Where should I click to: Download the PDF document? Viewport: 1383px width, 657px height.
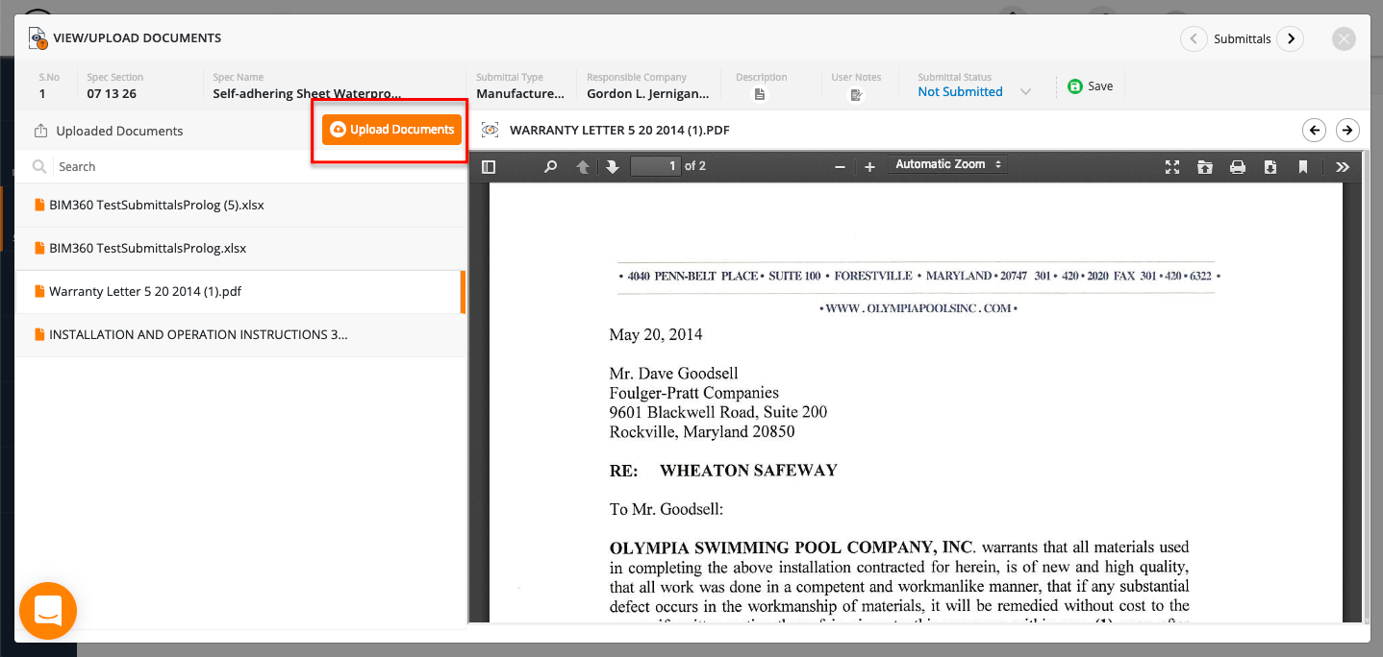(x=1270, y=167)
